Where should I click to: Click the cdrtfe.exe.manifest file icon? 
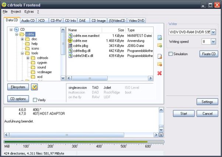(x=70, y=35)
